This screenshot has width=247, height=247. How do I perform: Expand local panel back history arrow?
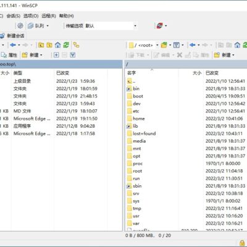tap(19, 45)
